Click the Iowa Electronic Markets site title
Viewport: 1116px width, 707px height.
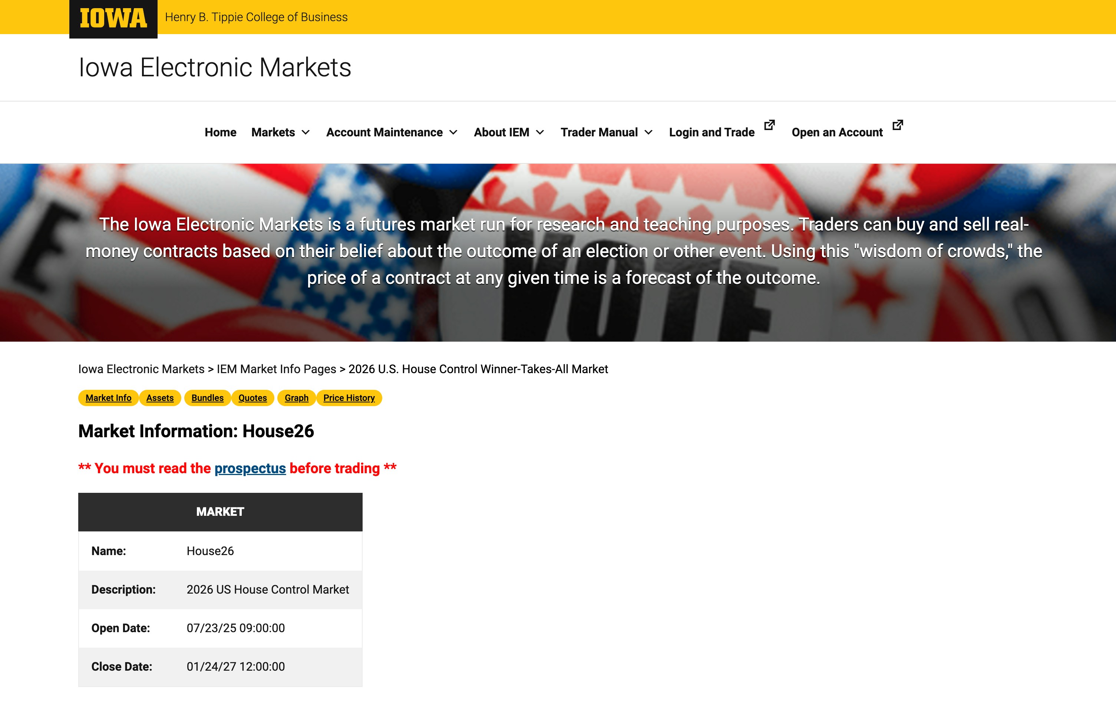tap(215, 68)
